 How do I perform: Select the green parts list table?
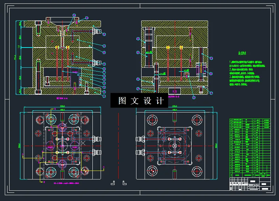tap(250, 148)
